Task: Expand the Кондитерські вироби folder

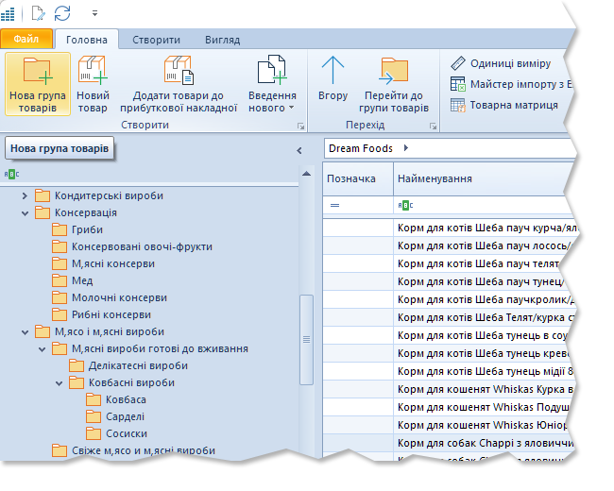Action: coord(25,195)
